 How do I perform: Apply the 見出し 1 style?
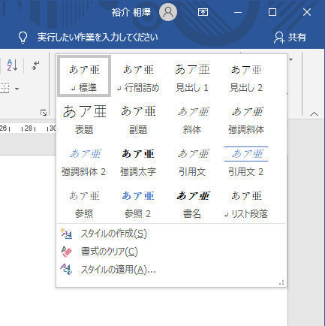[x=192, y=76]
